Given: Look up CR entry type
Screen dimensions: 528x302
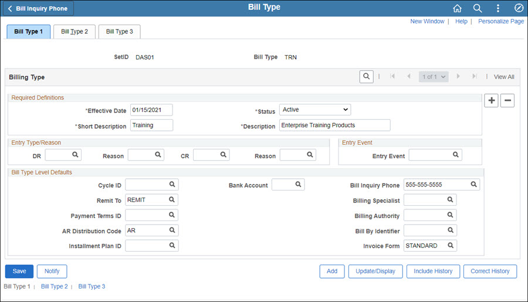Looking at the screenshot, I should click(x=224, y=155).
